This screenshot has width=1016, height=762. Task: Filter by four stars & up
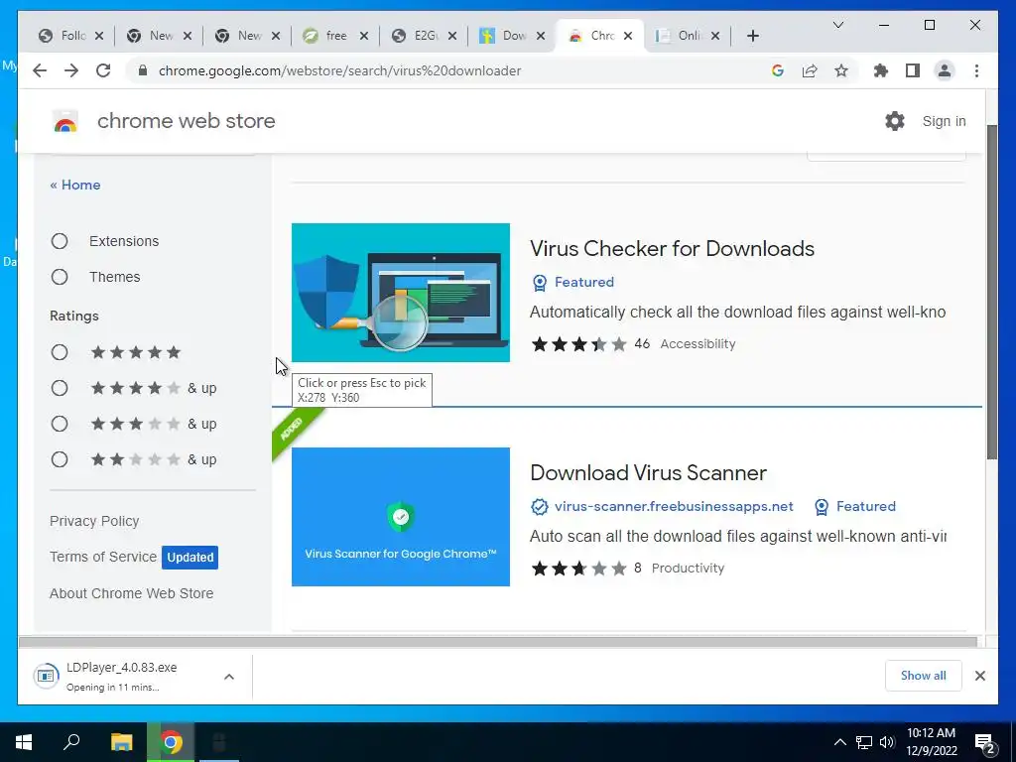coord(60,388)
